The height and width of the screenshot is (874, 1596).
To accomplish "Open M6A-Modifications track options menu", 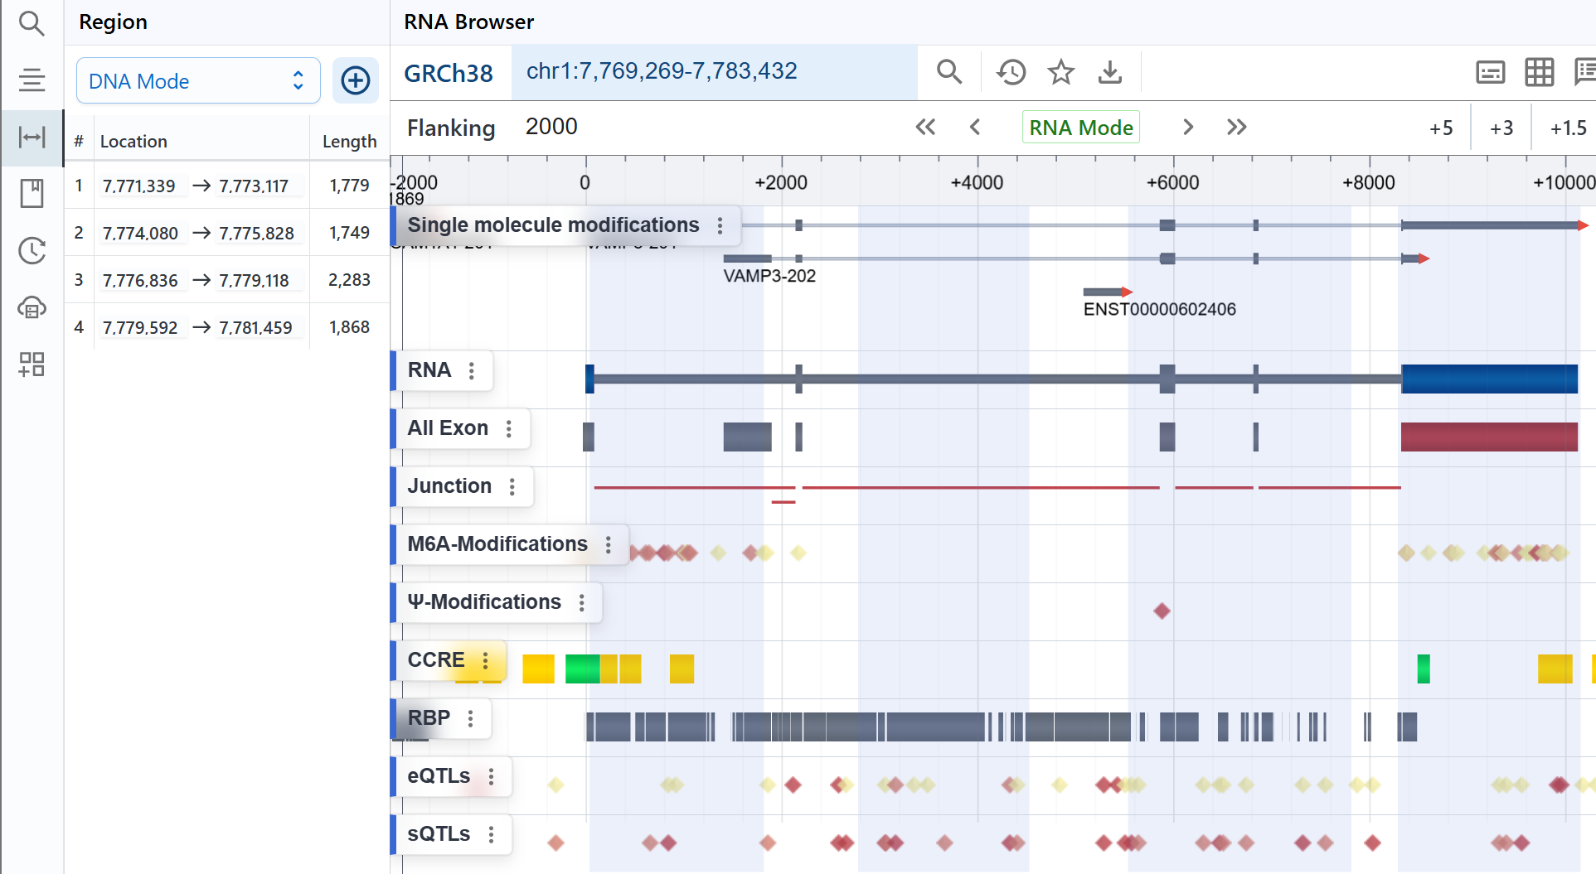I will click(x=609, y=544).
